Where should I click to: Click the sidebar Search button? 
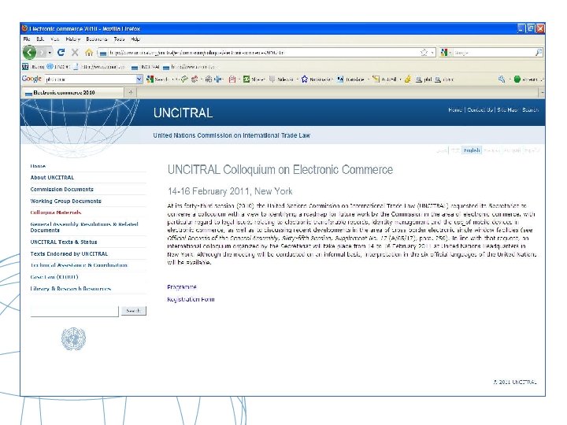133,311
